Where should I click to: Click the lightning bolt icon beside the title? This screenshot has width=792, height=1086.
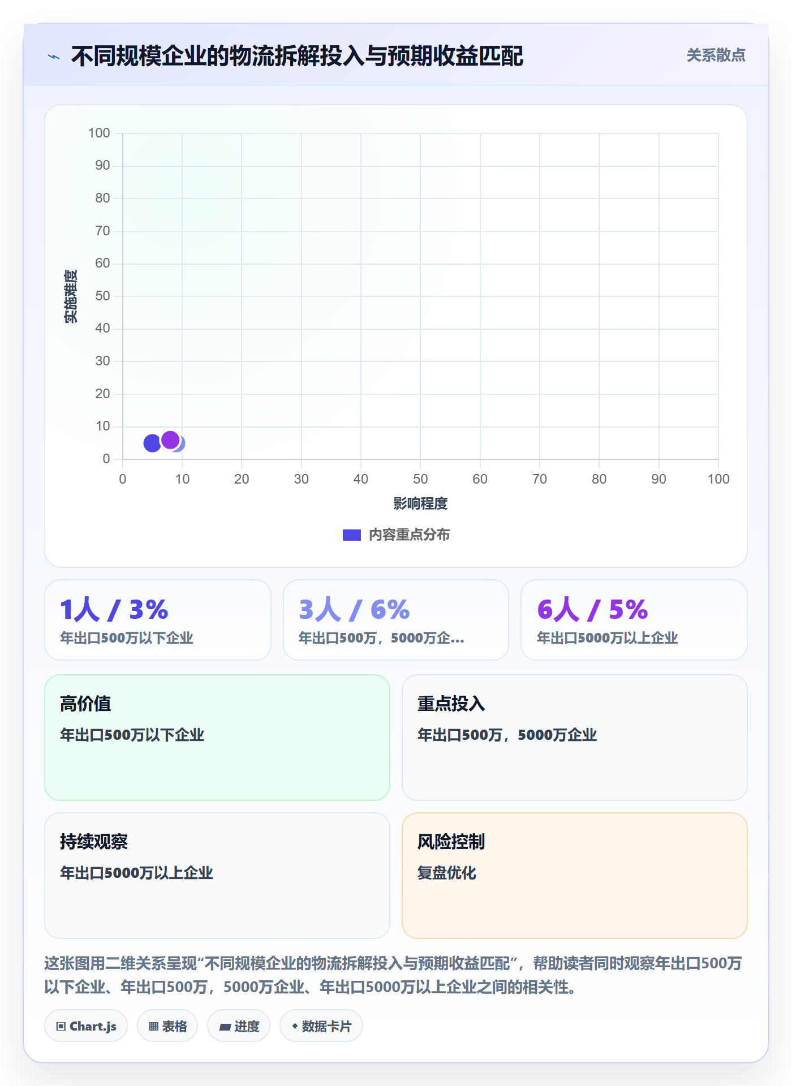click(54, 57)
